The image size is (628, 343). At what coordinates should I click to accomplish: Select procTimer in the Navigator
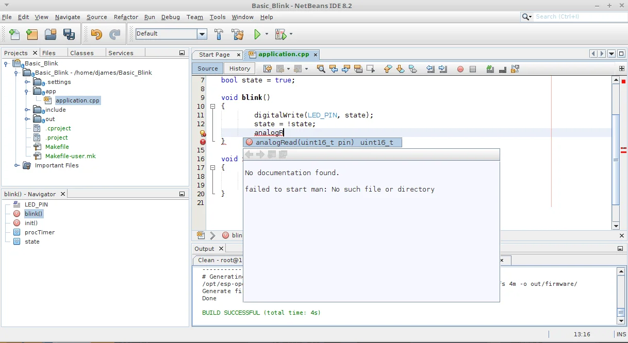click(40, 232)
